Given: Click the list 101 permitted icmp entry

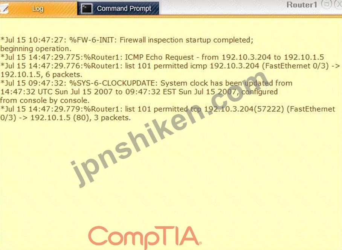Looking at the screenshot, I should (170, 66).
